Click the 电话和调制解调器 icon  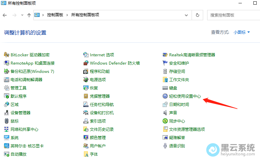[7, 80]
